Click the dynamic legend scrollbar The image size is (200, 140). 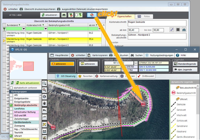(198, 100)
